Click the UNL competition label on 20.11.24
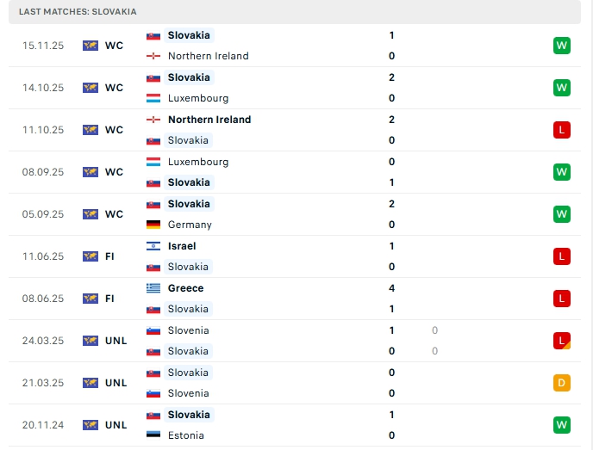The image size is (593, 450). click(x=115, y=425)
